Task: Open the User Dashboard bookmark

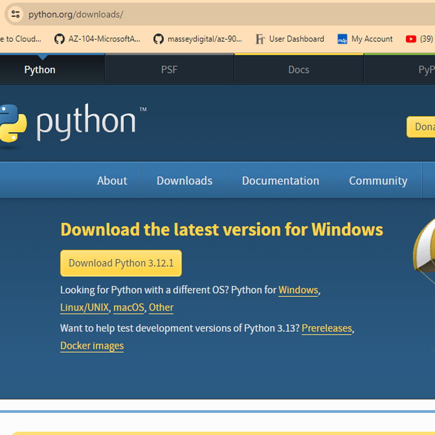Action: click(x=290, y=39)
